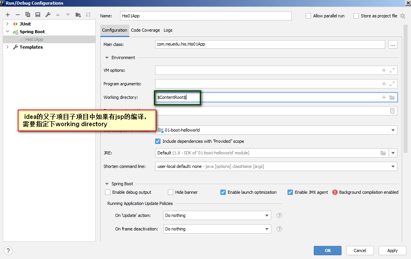Image resolution: width=411 pixels, height=259 pixels.
Task: Click the Create New Folder toolbar icon
Action: pyautogui.click(x=78, y=15)
